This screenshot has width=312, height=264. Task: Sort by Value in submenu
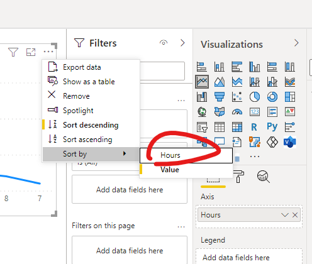(186, 170)
